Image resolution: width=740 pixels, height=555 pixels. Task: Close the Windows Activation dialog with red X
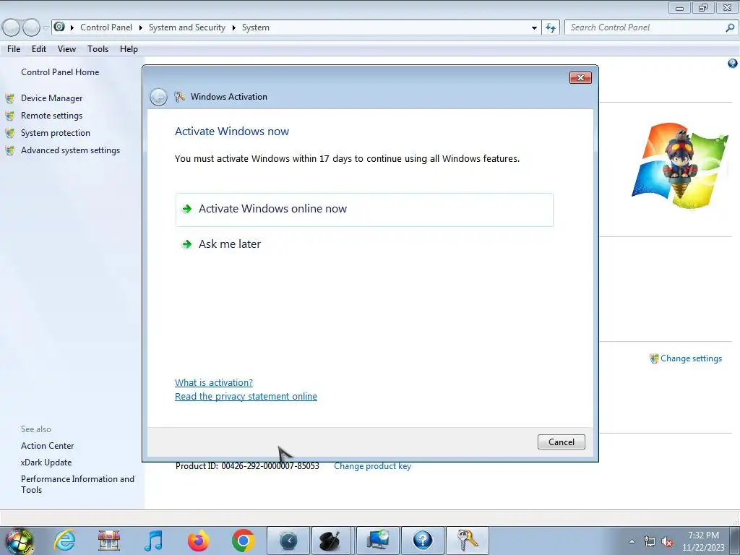(580, 78)
